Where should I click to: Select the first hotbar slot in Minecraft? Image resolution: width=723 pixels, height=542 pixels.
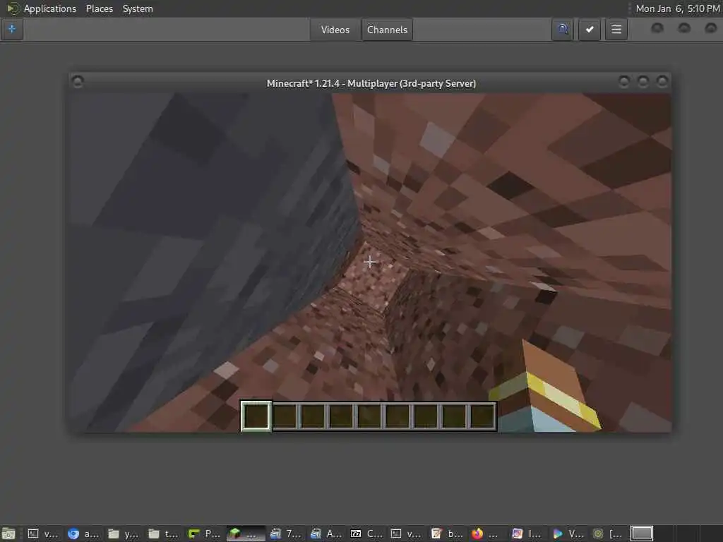click(x=256, y=416)
